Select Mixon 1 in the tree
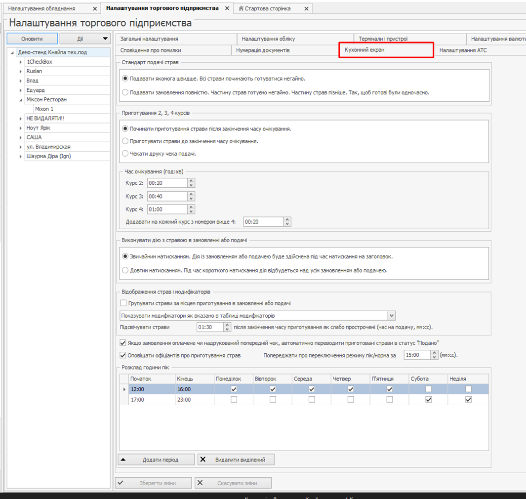Screen dimensions: 526x499 [x=44, y=109]
